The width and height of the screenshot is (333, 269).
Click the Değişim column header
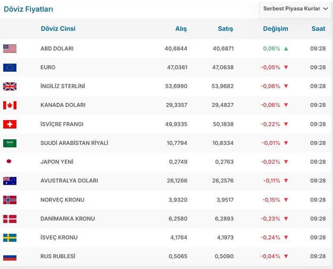click(275, 29)
